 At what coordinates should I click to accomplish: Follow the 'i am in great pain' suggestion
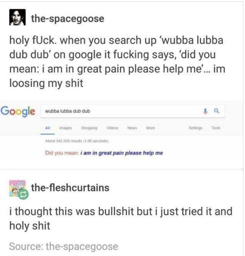pos(122,153)
